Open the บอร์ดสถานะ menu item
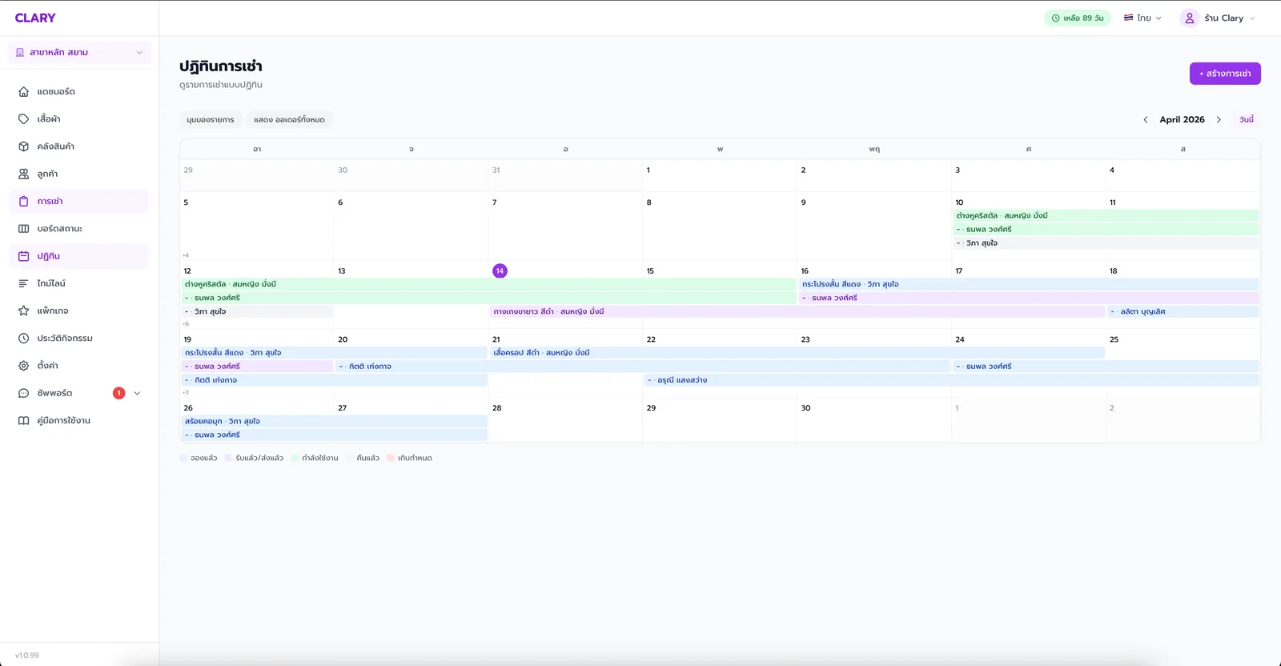The width and height of the screenshot is (1281, 666). [x=79, y=229]
